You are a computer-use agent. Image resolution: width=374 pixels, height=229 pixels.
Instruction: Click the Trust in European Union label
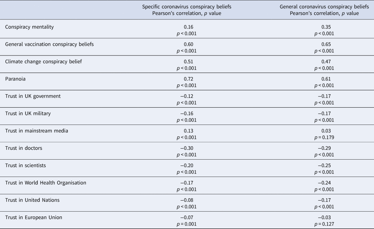[33, 217]
